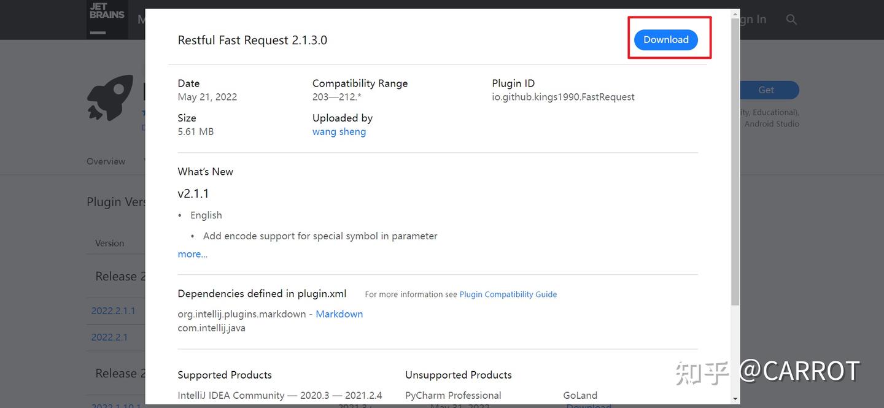Open the Plugin Compatibility Guide link
The height and width of the screenshot is (408, 884).
[x=508, y=294]
